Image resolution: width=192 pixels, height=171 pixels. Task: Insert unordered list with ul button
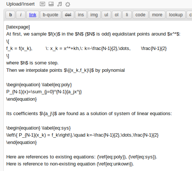point(106,15)
